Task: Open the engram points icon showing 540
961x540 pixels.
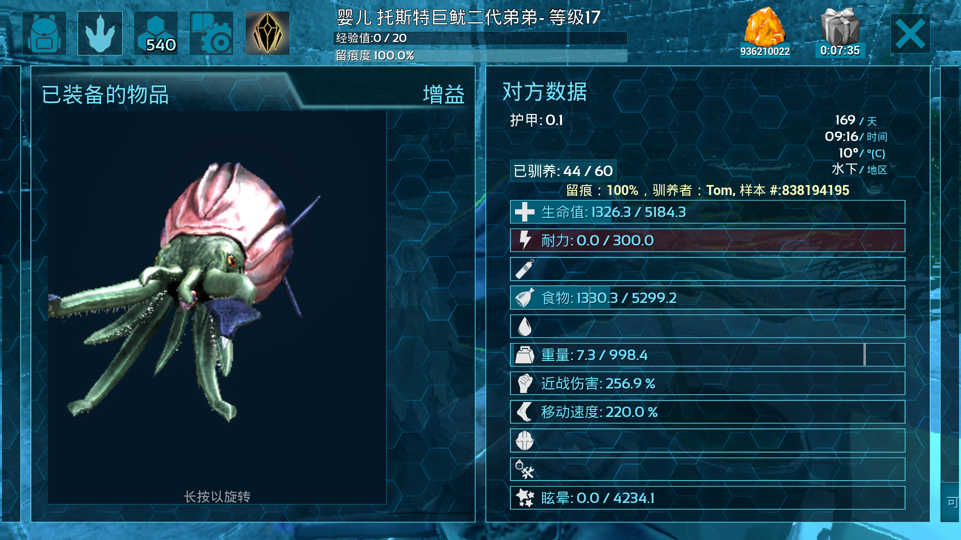Action: point(156,33)
